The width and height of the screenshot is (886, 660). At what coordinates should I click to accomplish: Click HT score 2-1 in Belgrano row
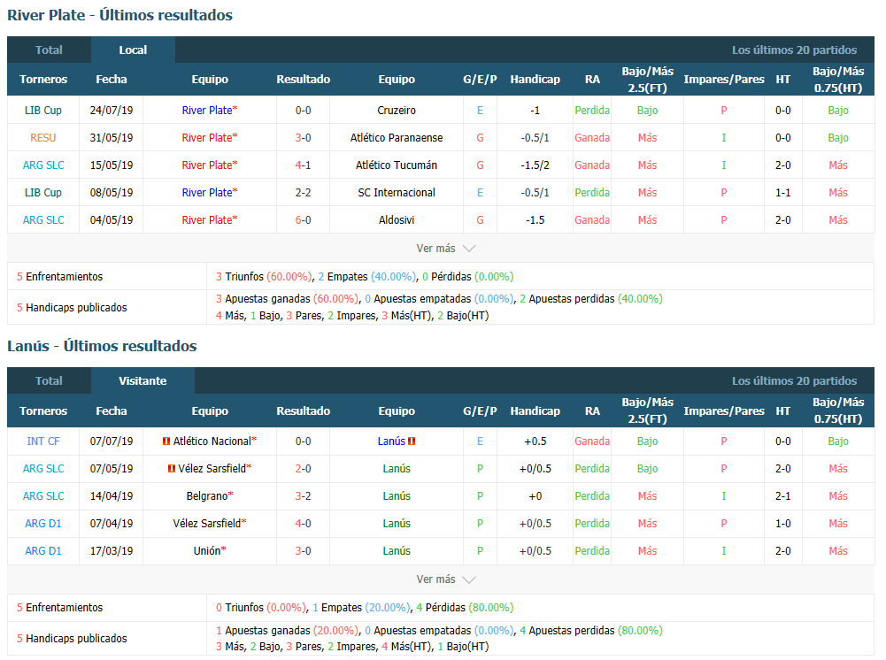(x=782, y=496)
